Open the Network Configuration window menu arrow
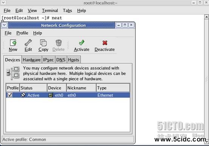This screenshot has height=146, width=209. [x=4, y=25]
